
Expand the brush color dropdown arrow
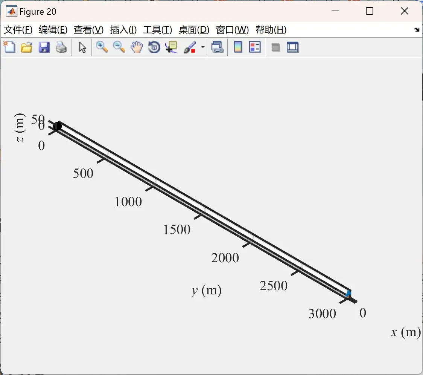tap(202, 47)
